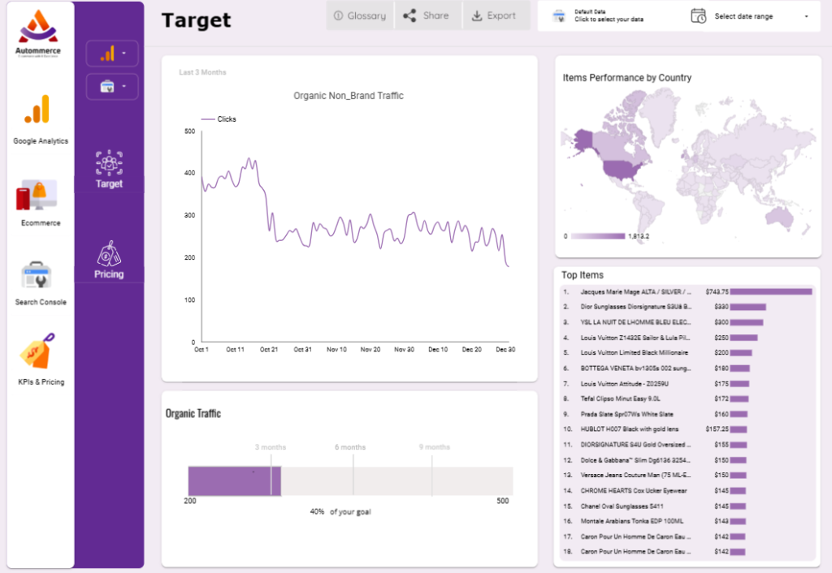Select Versace Jeans Couture Man row
The image size is (832, 573).
[x=688, y=475]
